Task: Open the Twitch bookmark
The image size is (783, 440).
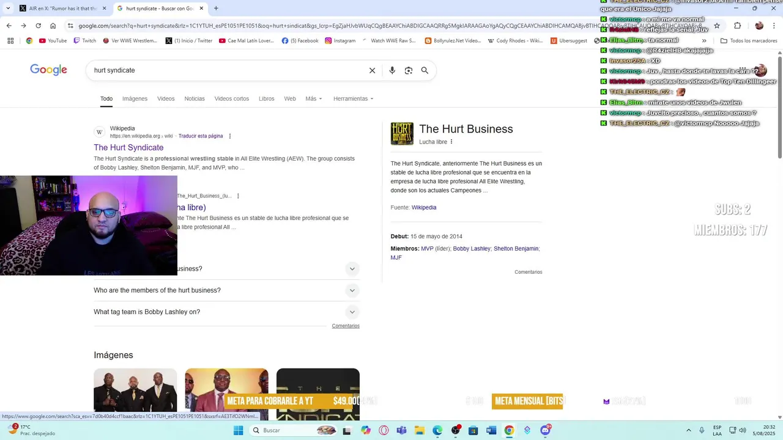Action: tap(84, 41)
